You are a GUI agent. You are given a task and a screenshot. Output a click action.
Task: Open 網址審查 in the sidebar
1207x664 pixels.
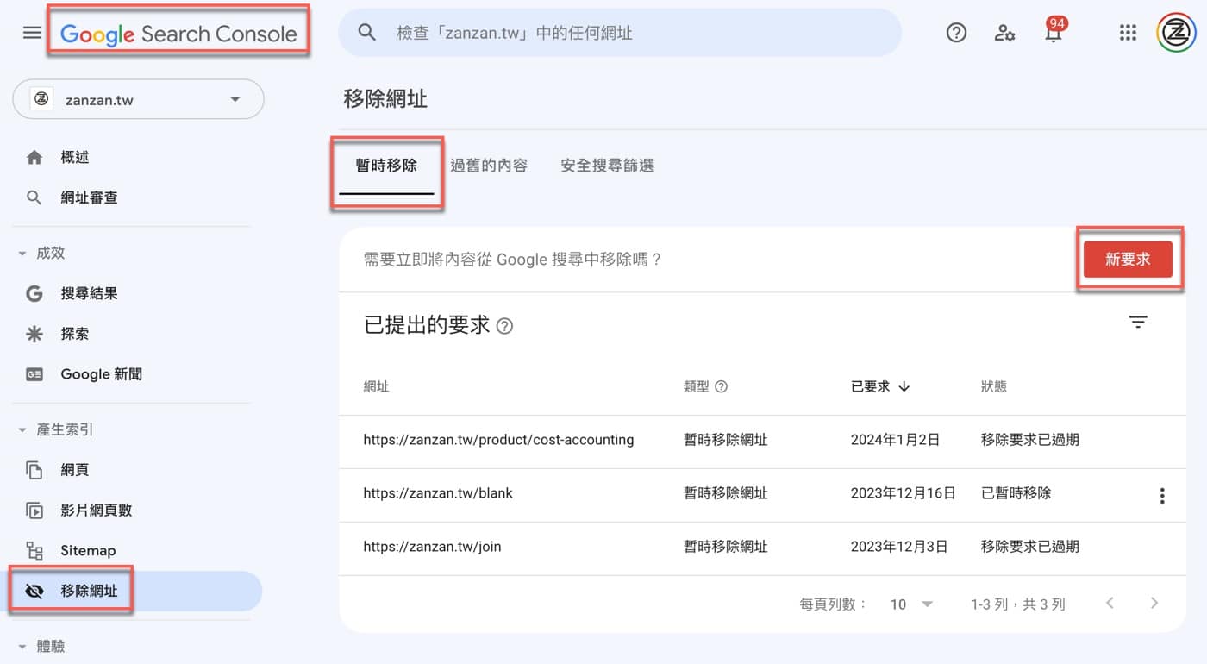pos(89,197)
